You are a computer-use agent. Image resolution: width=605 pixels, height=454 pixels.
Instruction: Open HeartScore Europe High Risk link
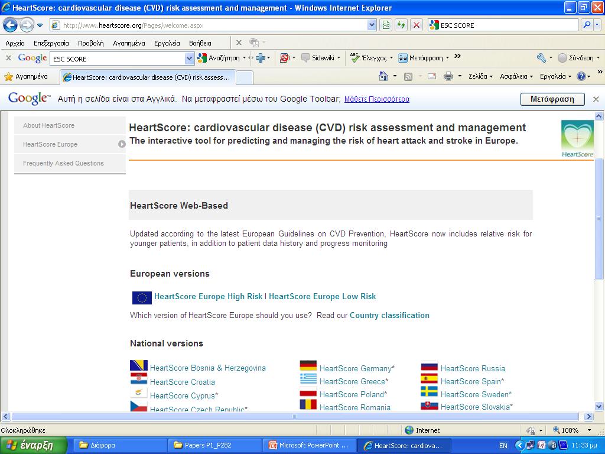pyautogui.click(x=208, y=297)
